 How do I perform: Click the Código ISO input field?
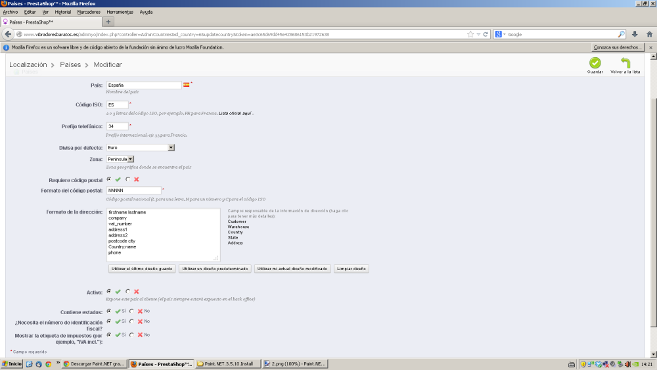(118, 104)
